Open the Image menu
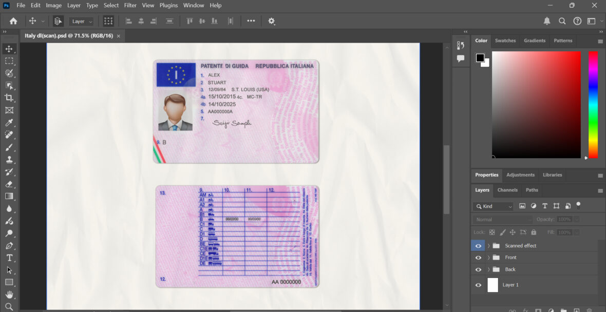This screenshot has width=606, height=312. coord(54,6)
